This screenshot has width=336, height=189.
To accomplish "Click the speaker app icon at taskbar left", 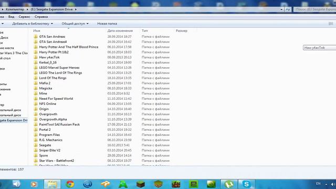I will [x=16, y=184].
